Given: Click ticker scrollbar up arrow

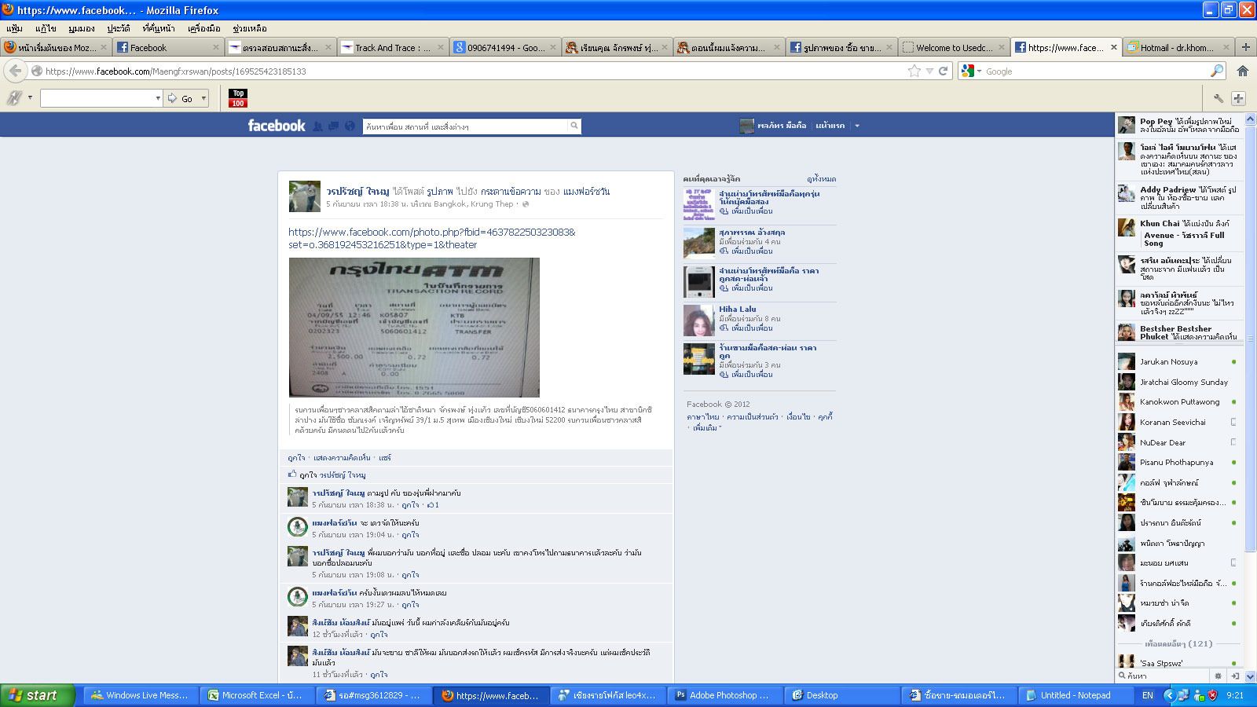Looking at the screenshot, I should coord(1250,119).
